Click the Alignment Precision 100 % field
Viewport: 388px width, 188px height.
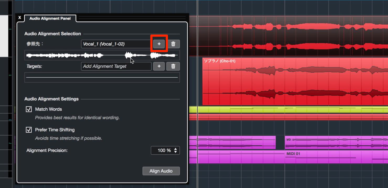click(165, 150)
